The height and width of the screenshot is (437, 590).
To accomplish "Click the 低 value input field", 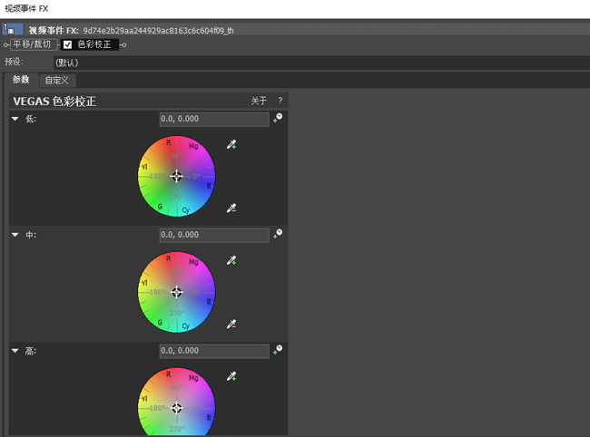I will [214, 119].
